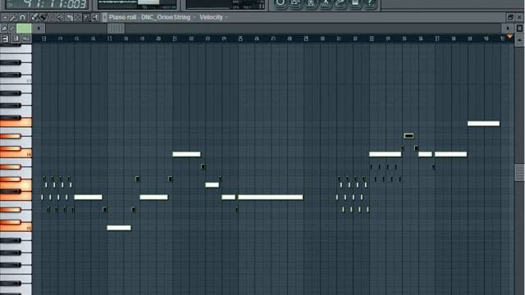Click bar 21 in the timeline ruler

pyautogui.click(x=175, y=39)
